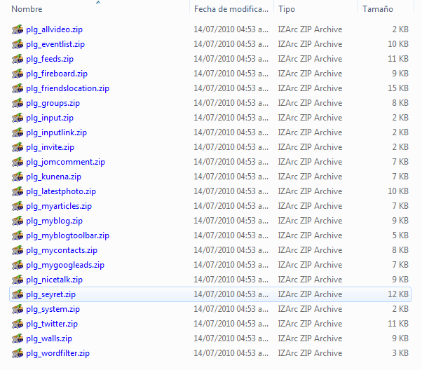The width and height of the screenshot is (422, 370).
Task: Select the file name plg_wordfilter.zip
Action: pos(58,353)
